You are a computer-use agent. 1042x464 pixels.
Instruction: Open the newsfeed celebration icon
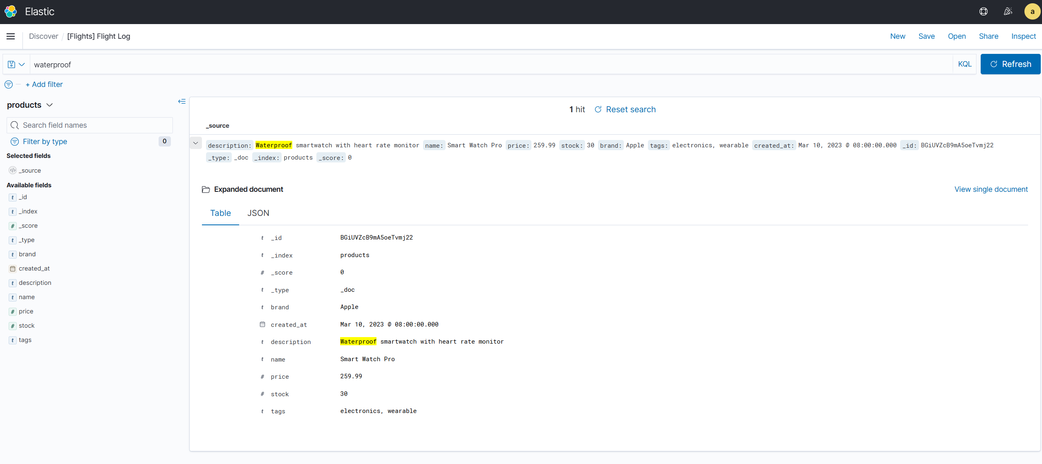coord(1008,11)
